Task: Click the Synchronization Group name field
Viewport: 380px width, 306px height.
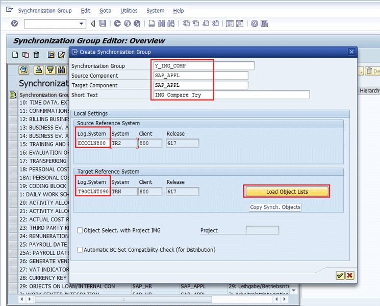Action: [x=204, y=66]
